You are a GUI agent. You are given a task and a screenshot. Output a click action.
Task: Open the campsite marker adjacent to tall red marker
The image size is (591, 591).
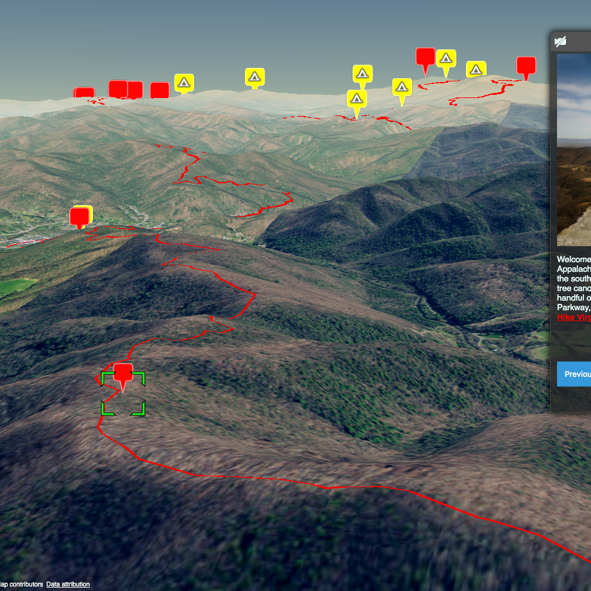click(446, 59)
